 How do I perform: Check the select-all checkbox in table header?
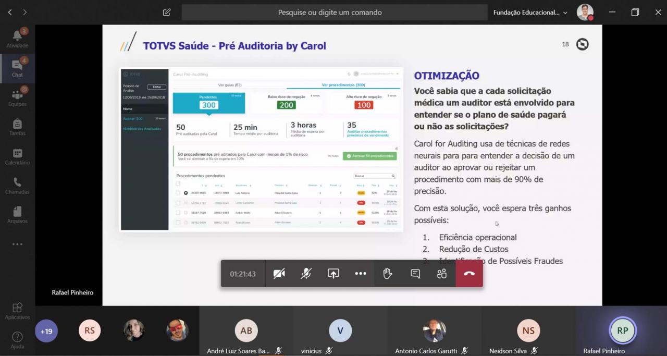178,184
